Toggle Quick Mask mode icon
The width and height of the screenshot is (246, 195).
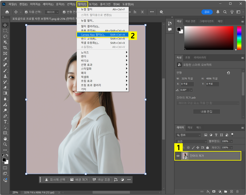tap(5, 168)
